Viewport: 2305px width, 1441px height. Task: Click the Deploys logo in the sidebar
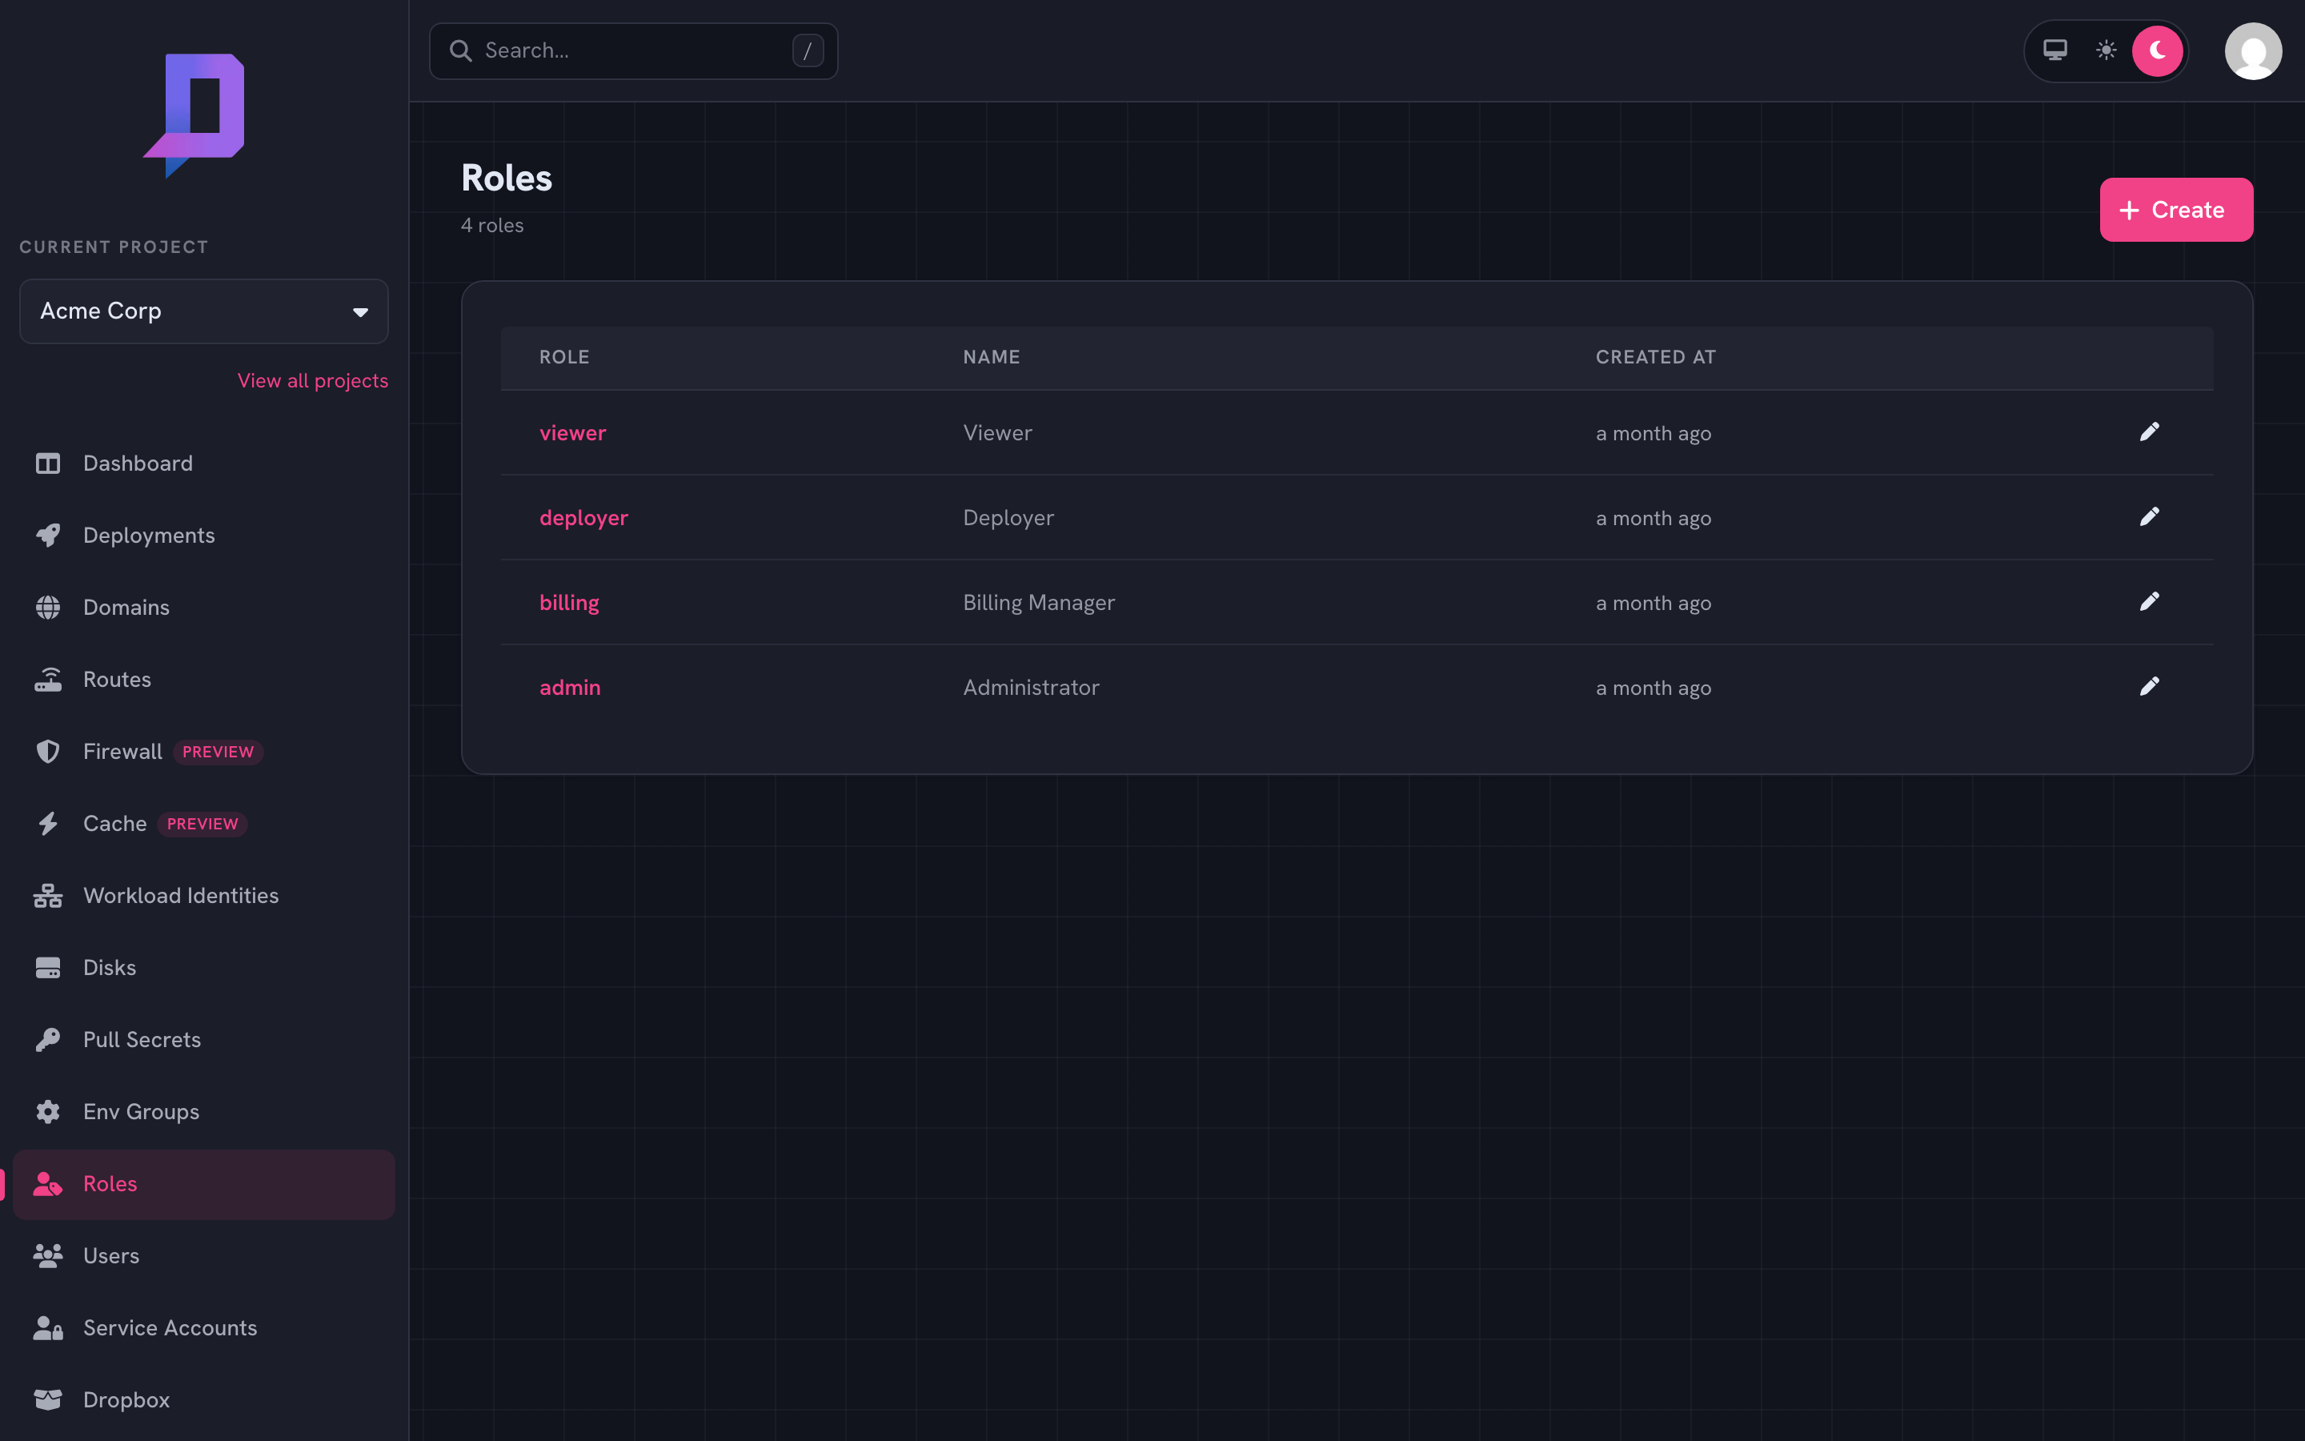point(194,115)
